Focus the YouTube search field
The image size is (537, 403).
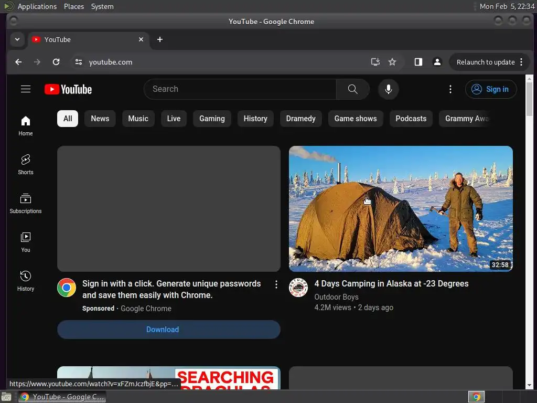click(x=240, y=89)
